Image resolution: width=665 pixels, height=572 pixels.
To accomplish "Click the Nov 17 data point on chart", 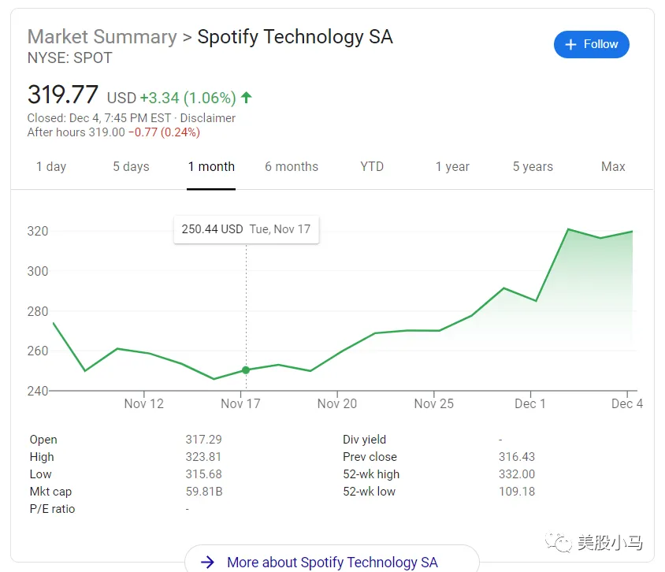I will [x=246, y=370].
